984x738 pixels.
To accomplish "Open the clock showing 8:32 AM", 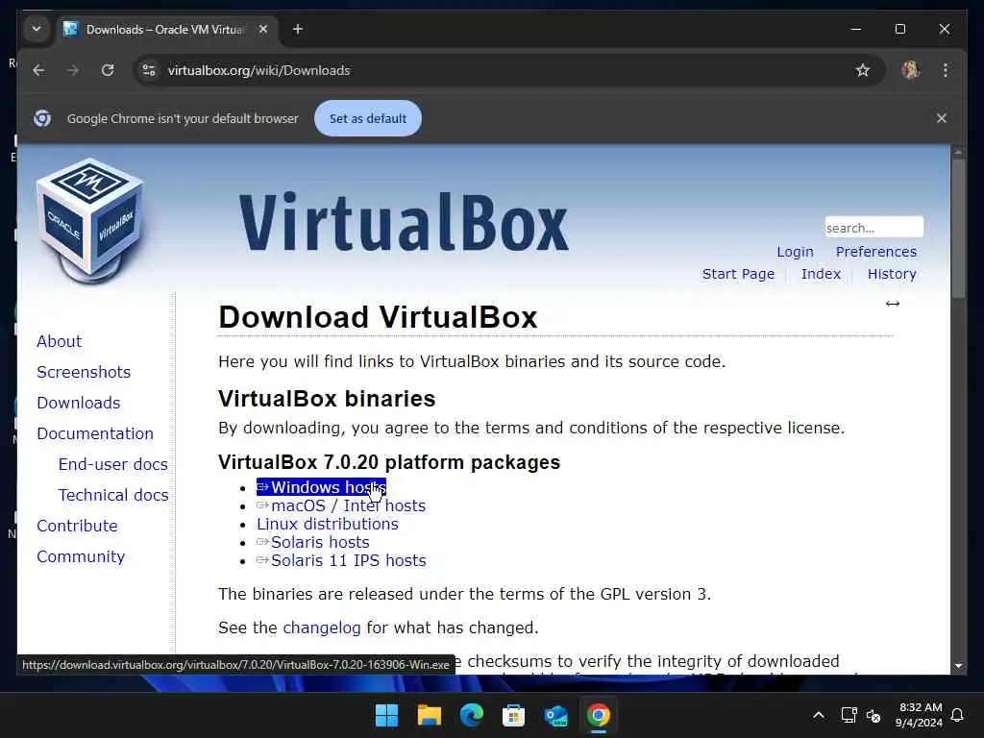I will click(920, 715).
